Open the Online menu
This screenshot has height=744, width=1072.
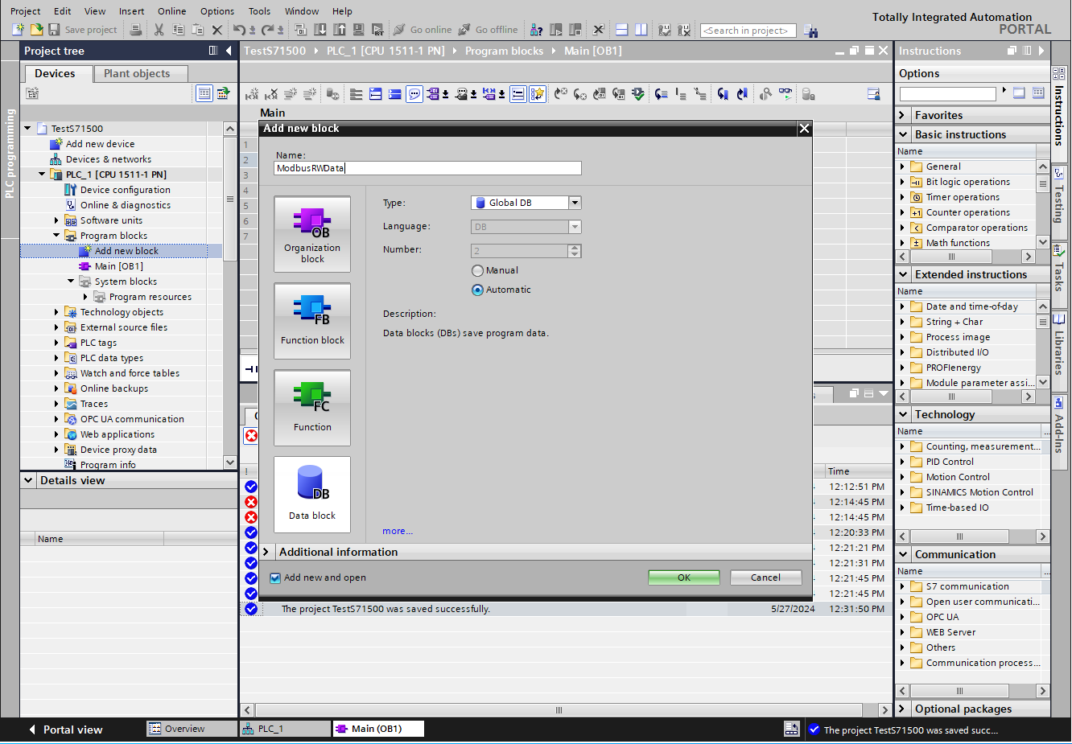click(x=171, y=11)
